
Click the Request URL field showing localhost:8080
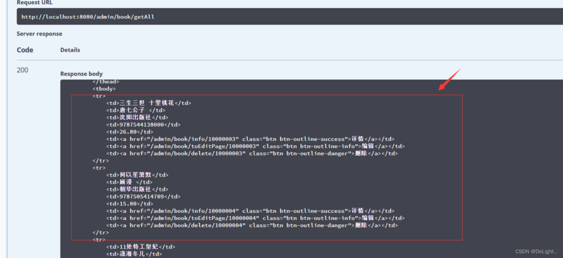[x=87, y=16]
